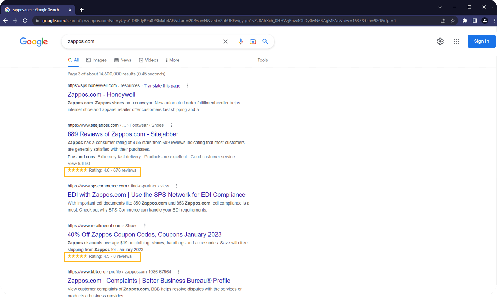This screenshot has width=497, height=297.
Task: Open the Chrome profile avatar
Action: 484,21
